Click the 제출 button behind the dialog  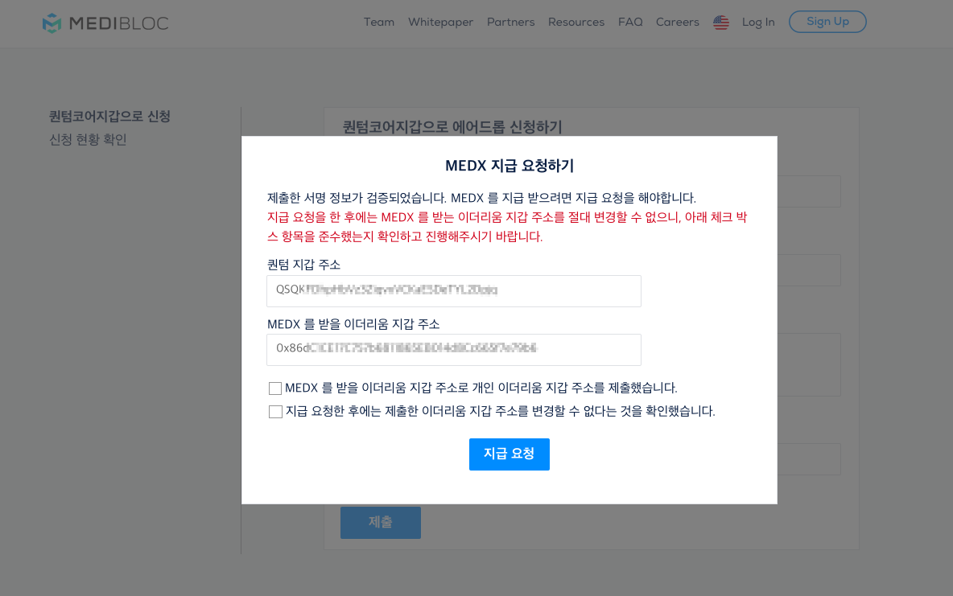click(x=381, y=523)
